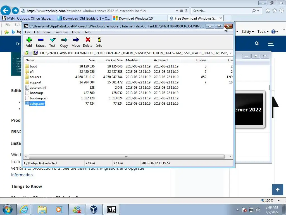The height and width of the screenshot is (215, 286).
Task: Click the browser Help question icon
Action: 273,32
